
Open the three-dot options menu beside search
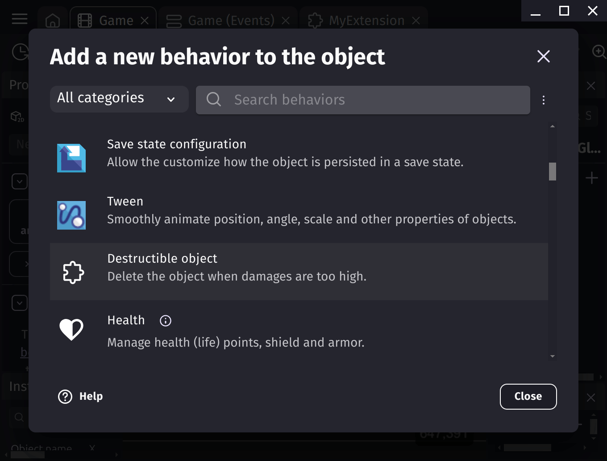tap(544, 100)
